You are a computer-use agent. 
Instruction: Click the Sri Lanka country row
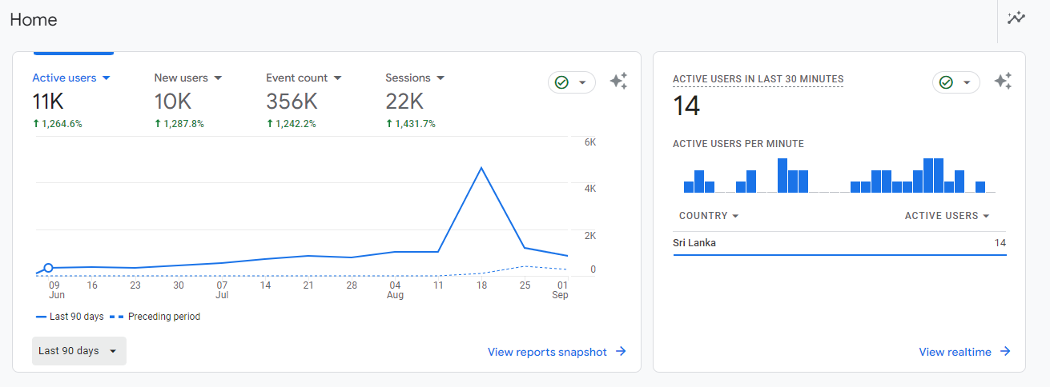(839, 243)
